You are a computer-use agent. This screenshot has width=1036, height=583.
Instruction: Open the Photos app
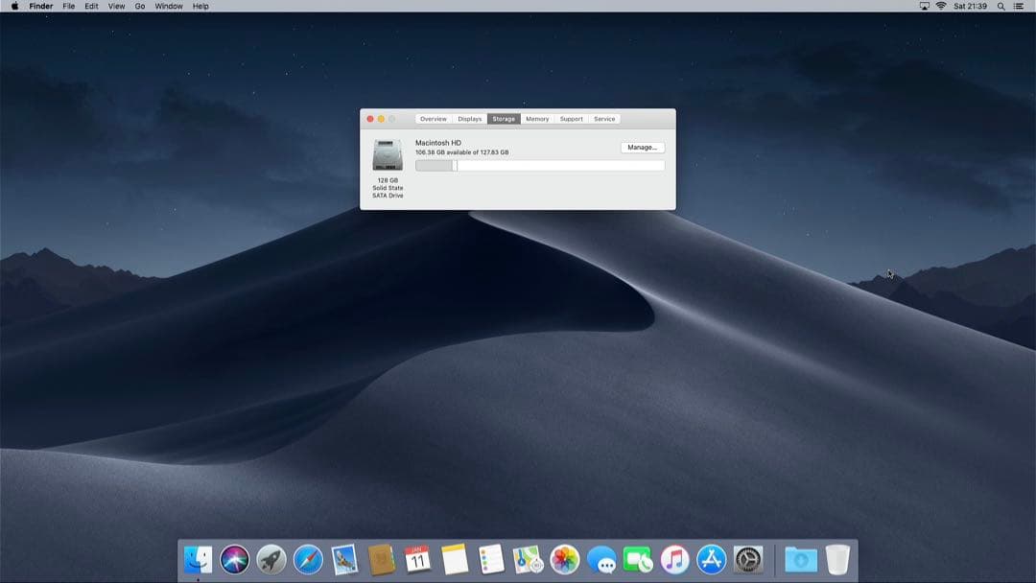pos(566,559)
